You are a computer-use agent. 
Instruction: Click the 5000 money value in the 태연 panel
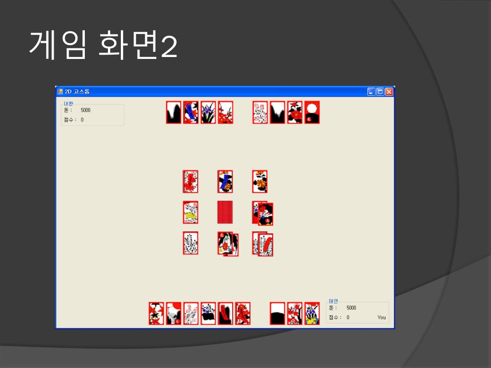351,308
